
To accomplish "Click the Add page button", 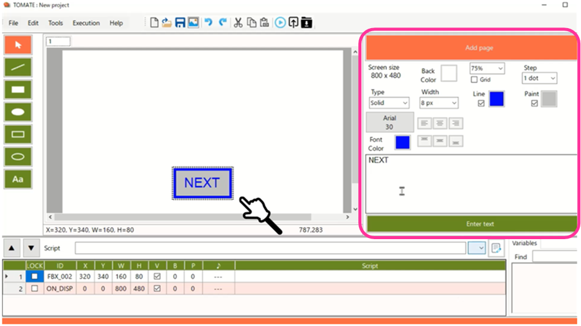I will pyautogui.click(x=472, y=48).
